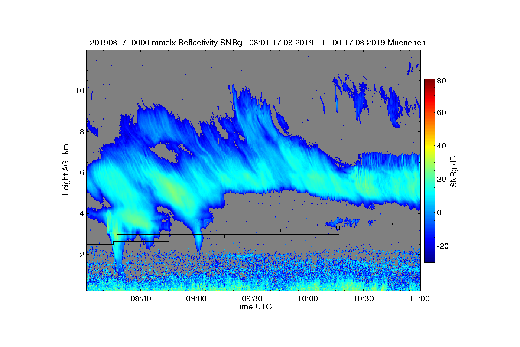Click the height tick label 2
Screen dimensions: 520x347
[81, 255]
